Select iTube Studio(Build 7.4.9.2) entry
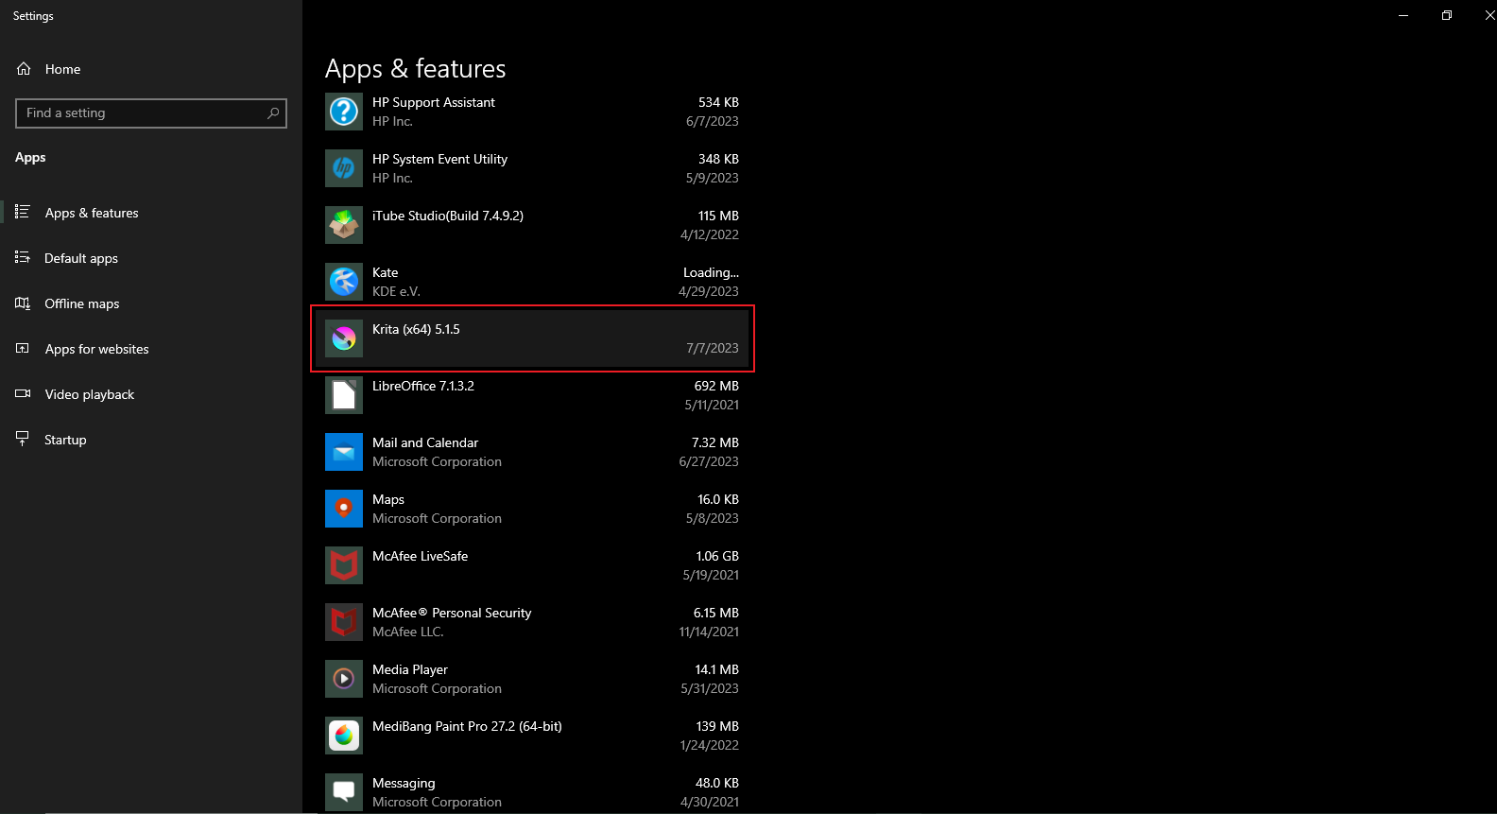 (x=448, y=216)
